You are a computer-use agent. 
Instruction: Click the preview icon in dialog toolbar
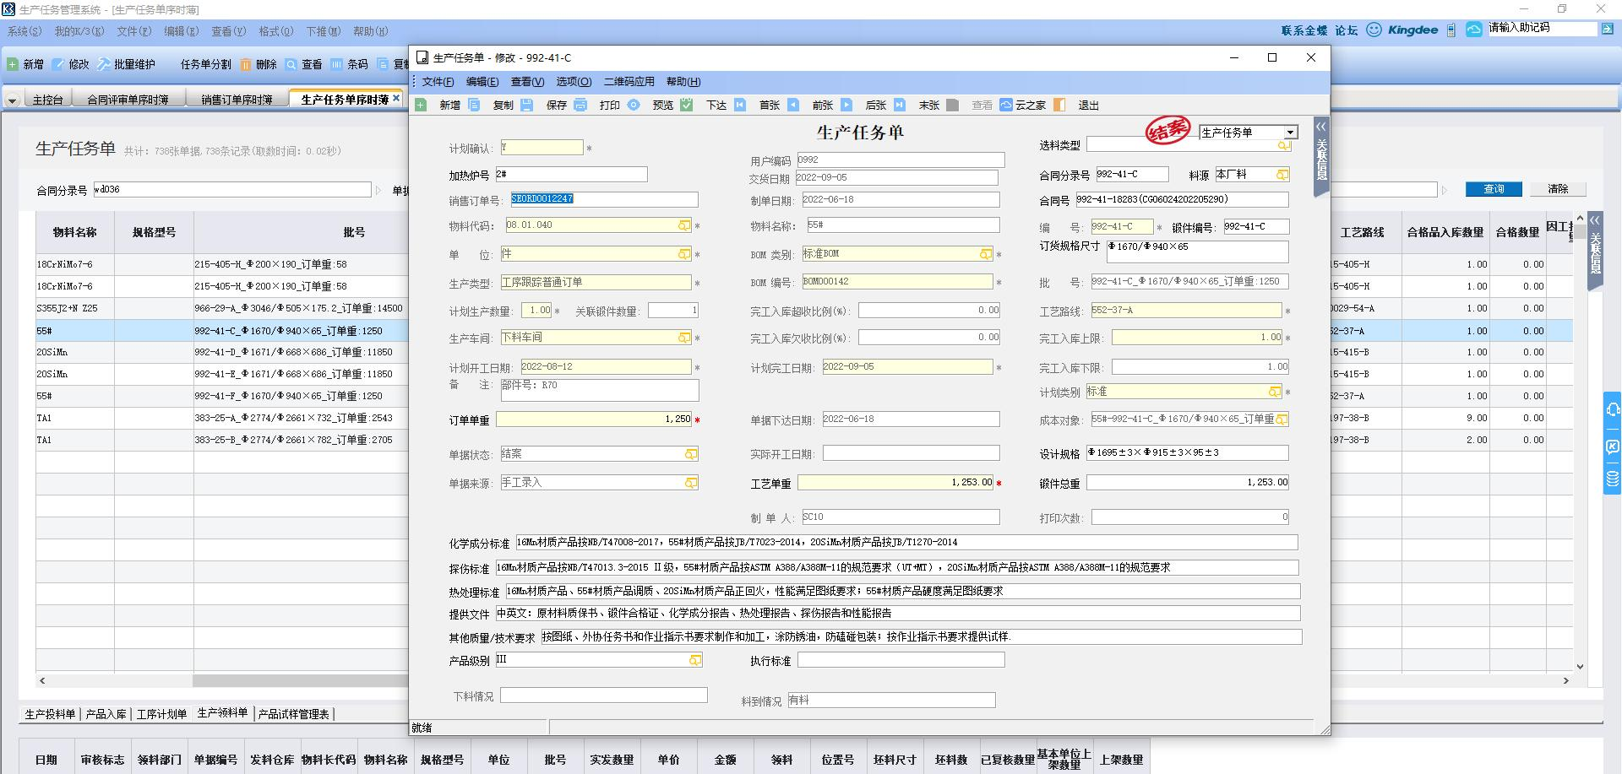(634, 106)
